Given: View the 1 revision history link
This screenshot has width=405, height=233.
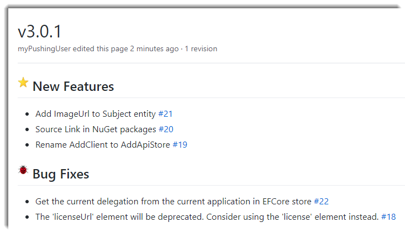Looking at the screenshot, I should tap(201, 48).
